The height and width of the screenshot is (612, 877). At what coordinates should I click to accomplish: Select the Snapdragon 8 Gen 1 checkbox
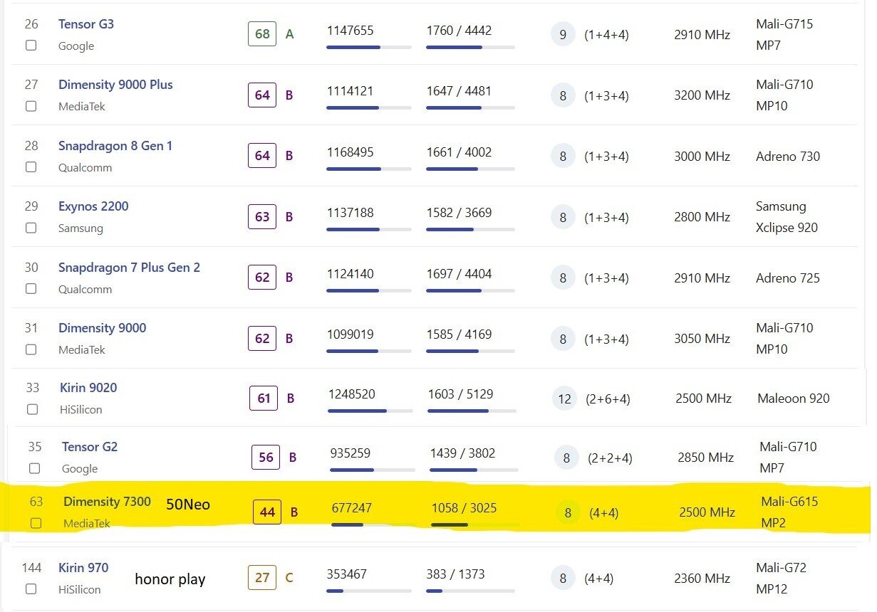[x=31, y=167]
